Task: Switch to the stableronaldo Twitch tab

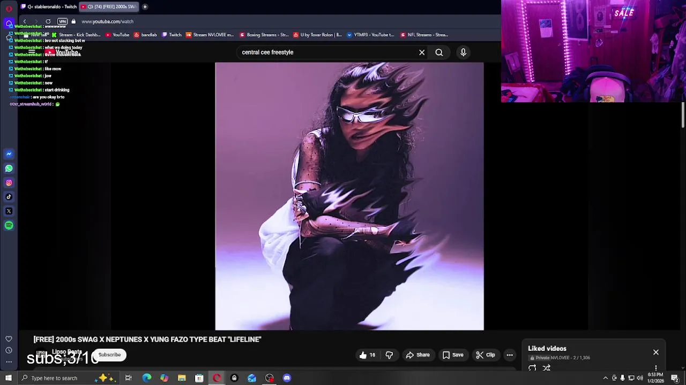Action: [48, 7]
